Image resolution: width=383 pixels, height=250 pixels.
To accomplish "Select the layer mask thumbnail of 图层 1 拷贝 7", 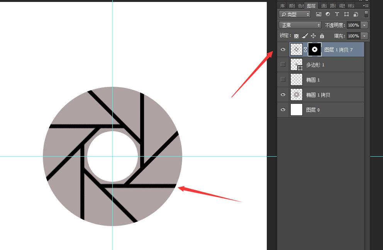I will [315, 49].
